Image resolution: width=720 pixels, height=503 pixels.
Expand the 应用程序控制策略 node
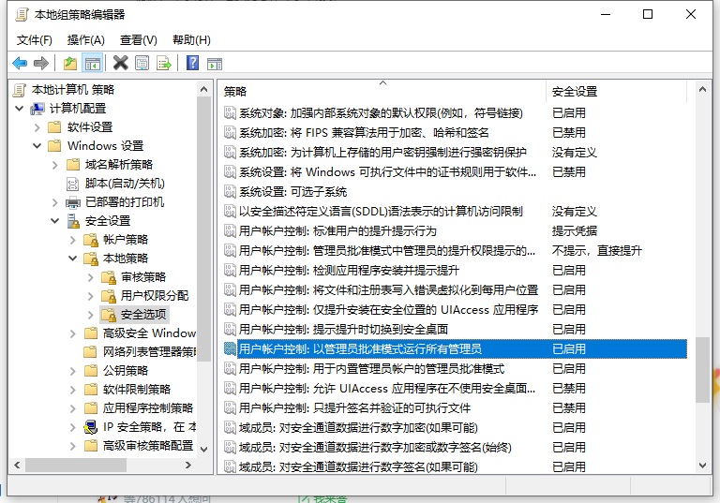pos(73,408)
